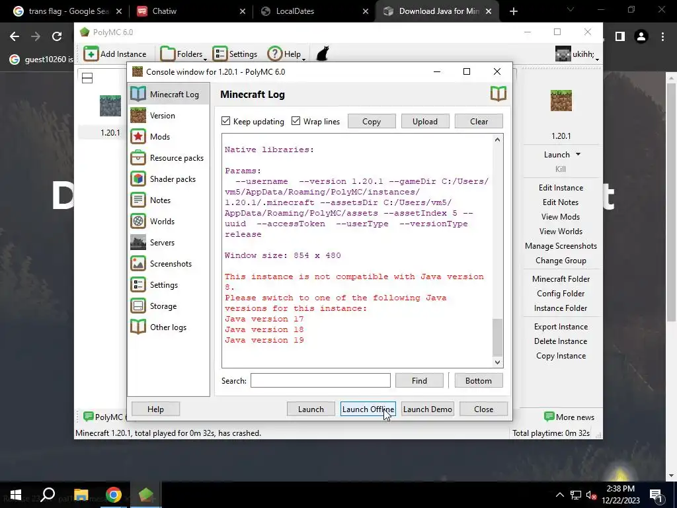Open the Version page in sidebar

pyautogui.click(x=169, y=115)
